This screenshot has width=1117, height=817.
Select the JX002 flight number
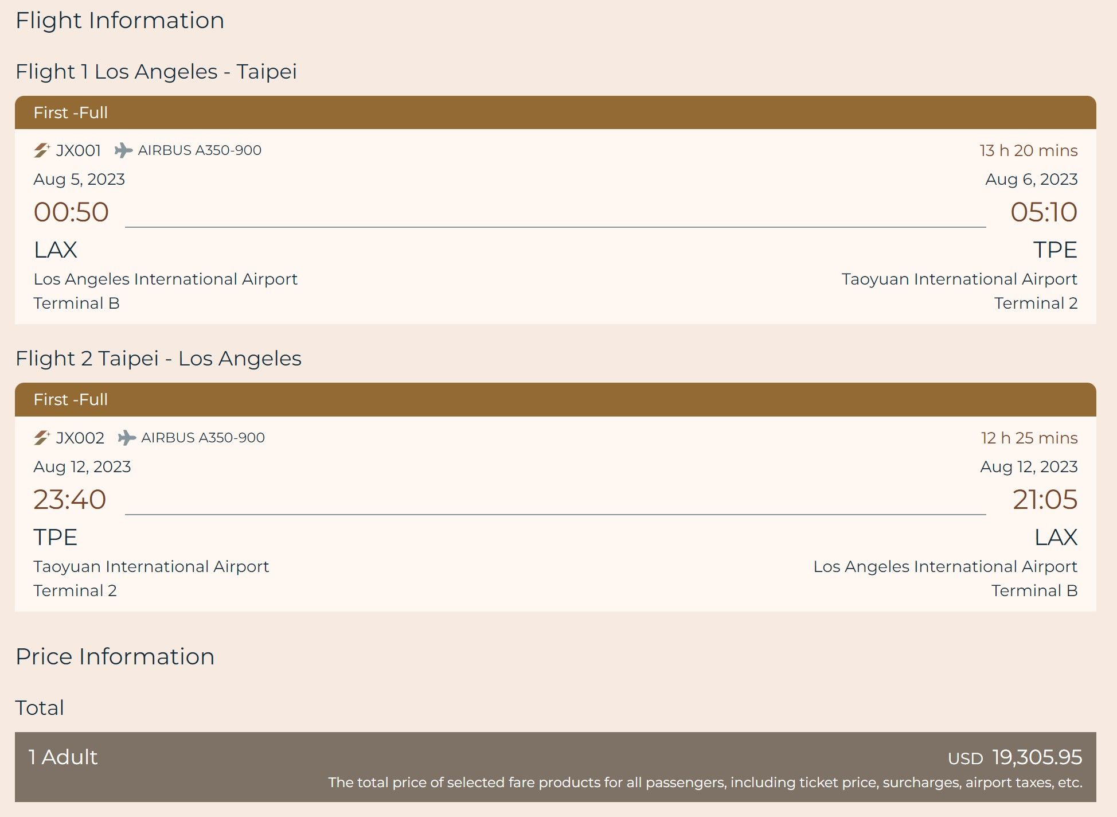point(80,437)
